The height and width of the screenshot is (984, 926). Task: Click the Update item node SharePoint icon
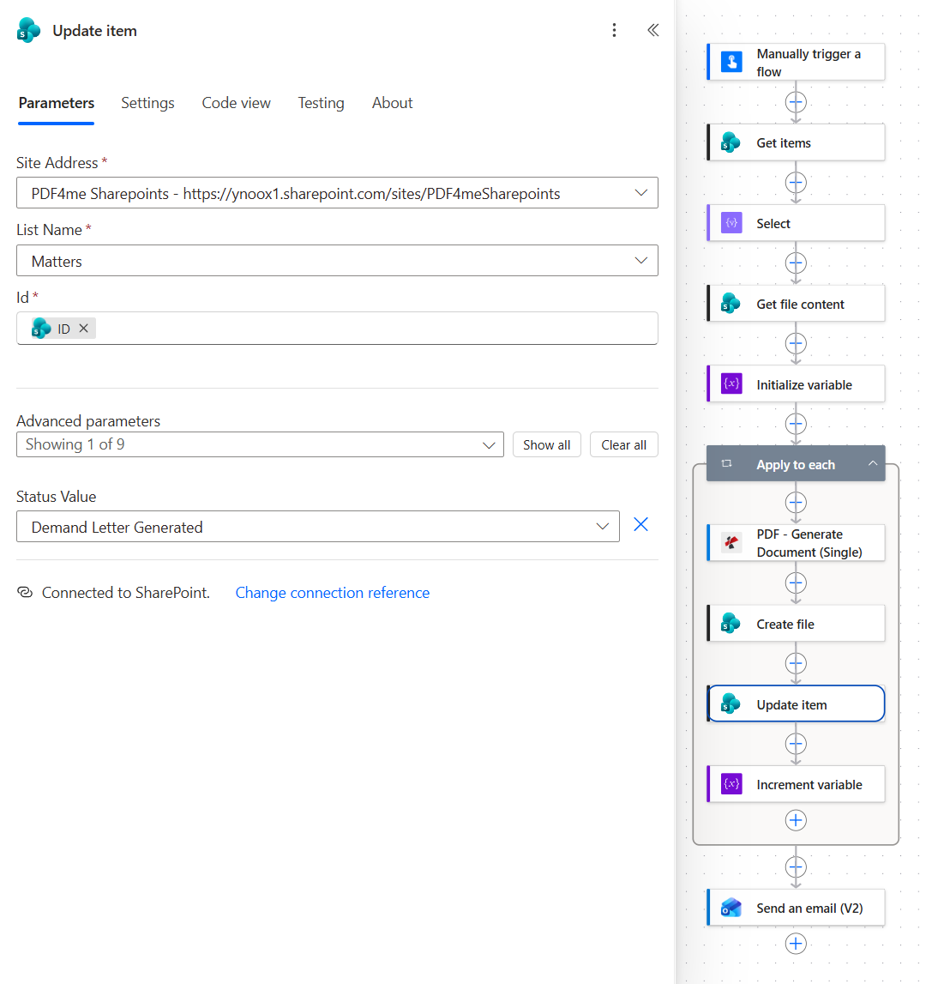point(731,704)
